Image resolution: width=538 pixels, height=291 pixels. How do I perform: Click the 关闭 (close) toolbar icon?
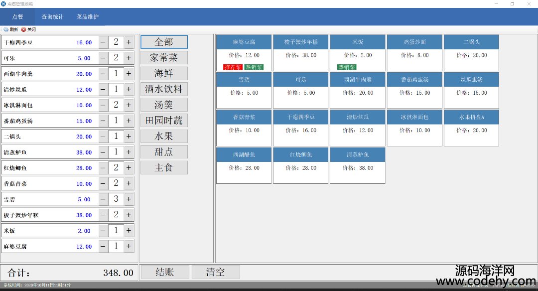coord(24,29)
